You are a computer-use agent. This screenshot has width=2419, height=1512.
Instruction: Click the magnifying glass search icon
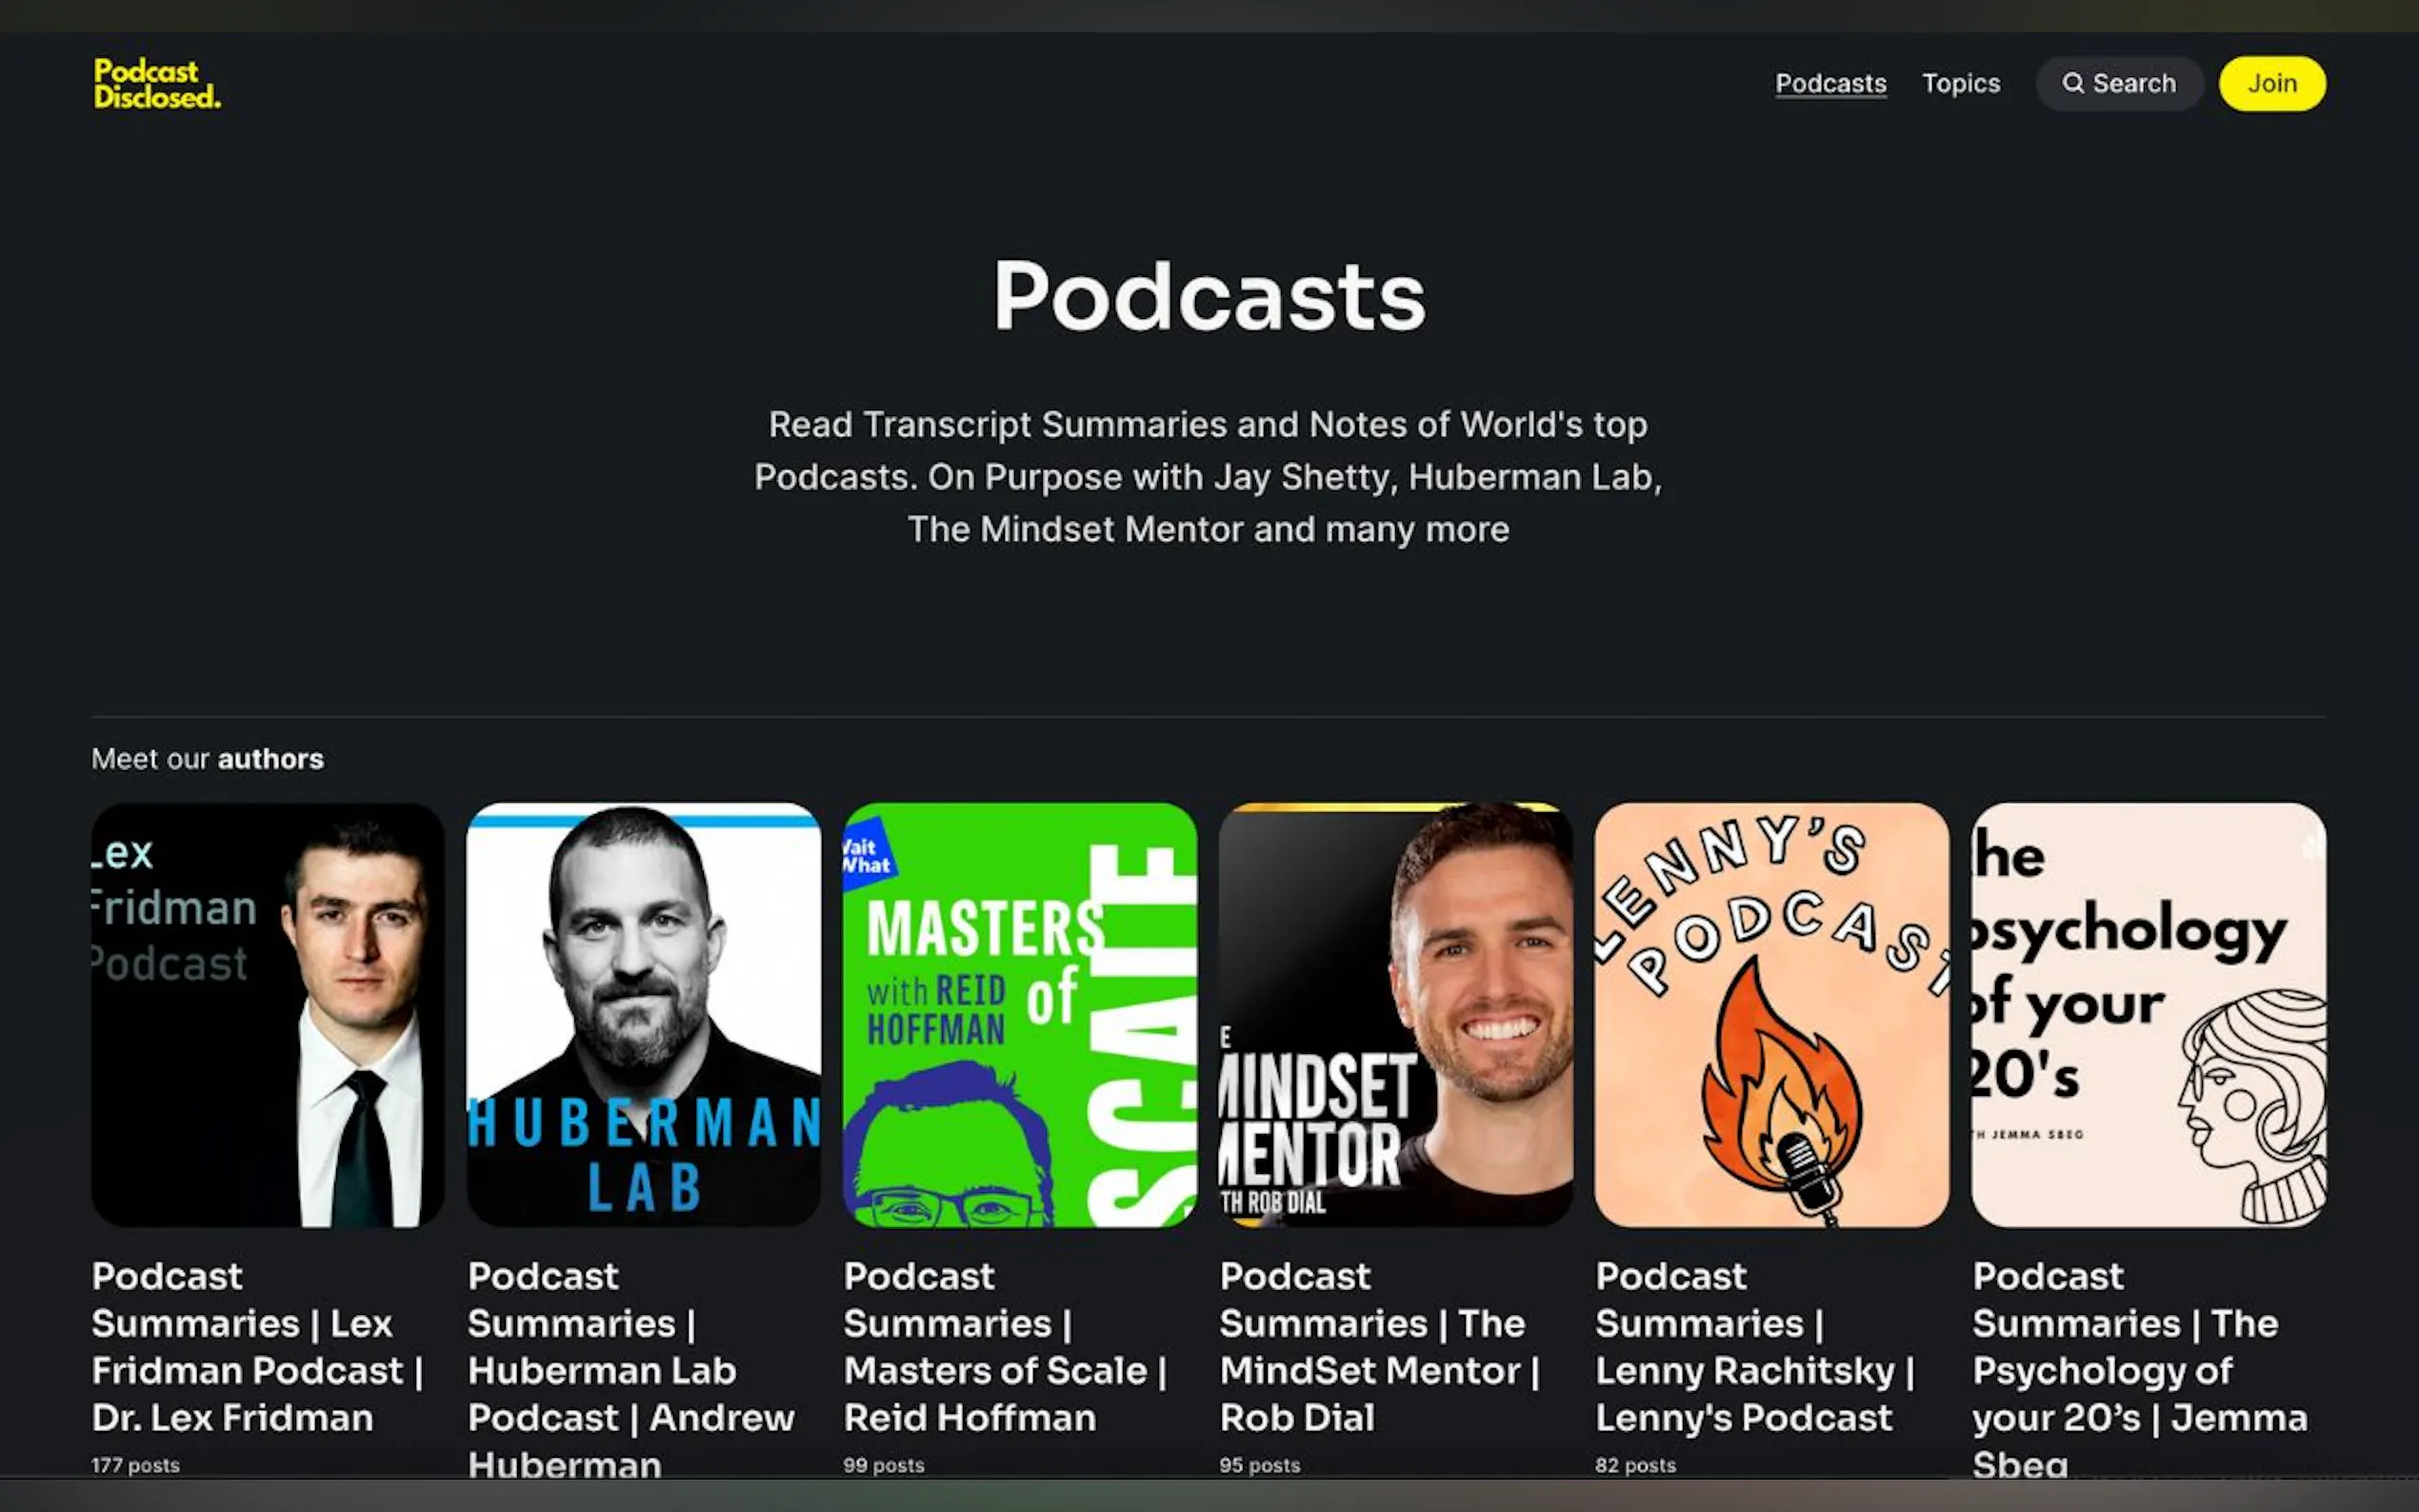2073,83
